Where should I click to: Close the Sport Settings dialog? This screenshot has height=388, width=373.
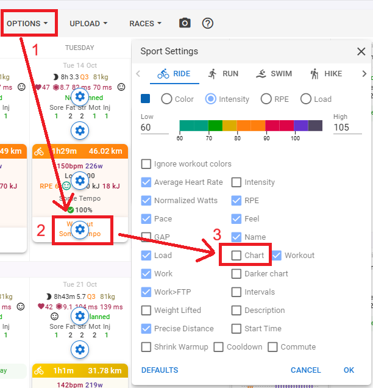pos(361,52)
